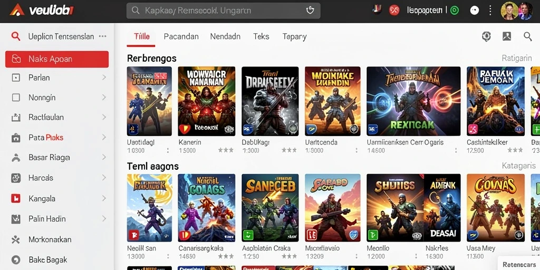Toggle the square icon beside Parlan

pyautogui.click(x=16, y=78)
